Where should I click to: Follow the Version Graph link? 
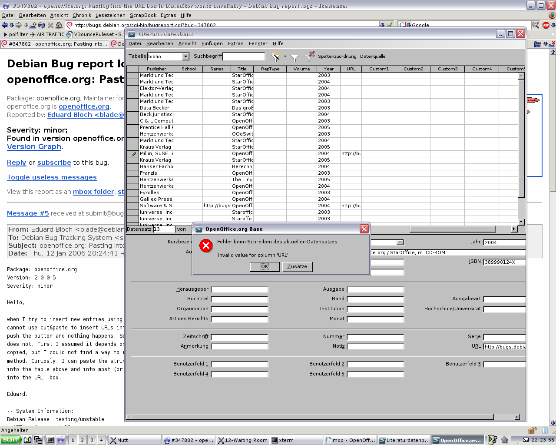pos(34,147)
